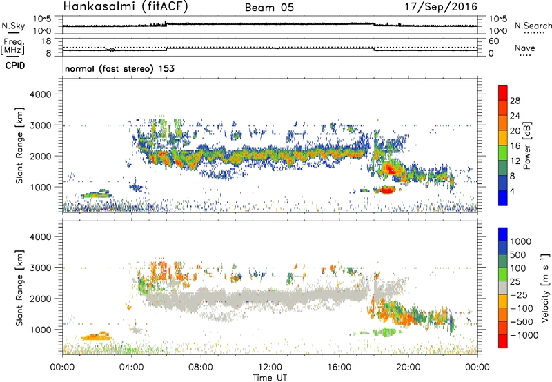Viewport: 552px width, 382px height.
Task: Click the orange velocity patch near 02:00
Action: coord(96,336)
